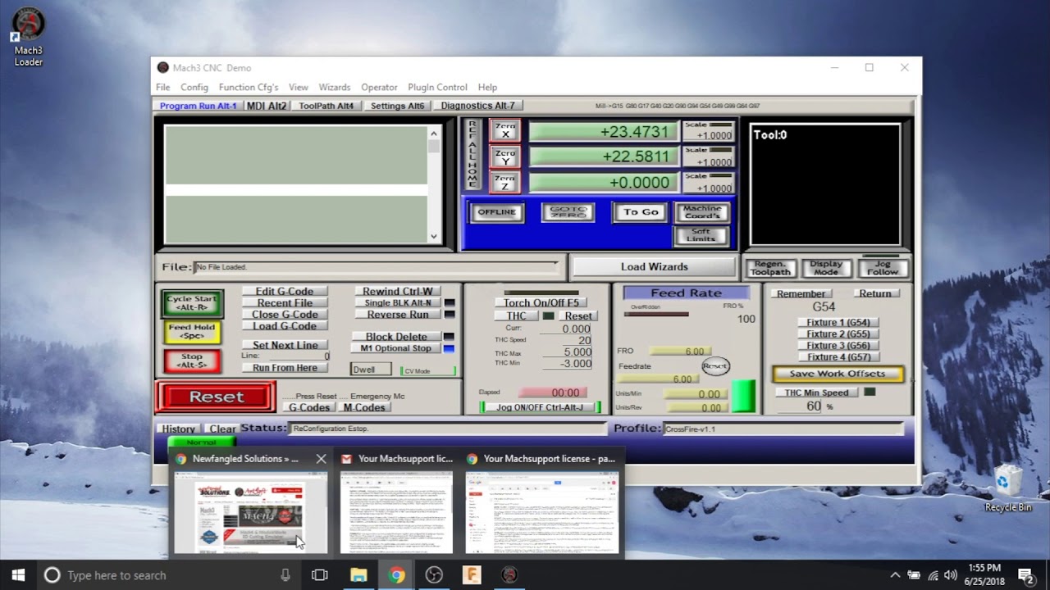Open the Wizards menu
This screenshot has width=1050, height=590.
(x=335, y=88)
